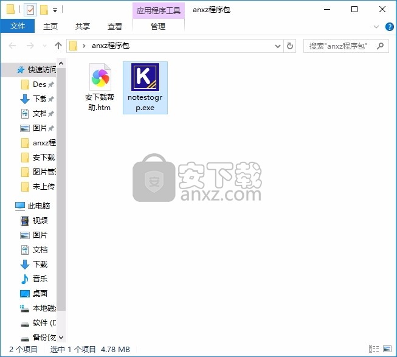The width and height of the screenshot is (397, 357).
Task: Open the blue help question mark
Action: 390,27
